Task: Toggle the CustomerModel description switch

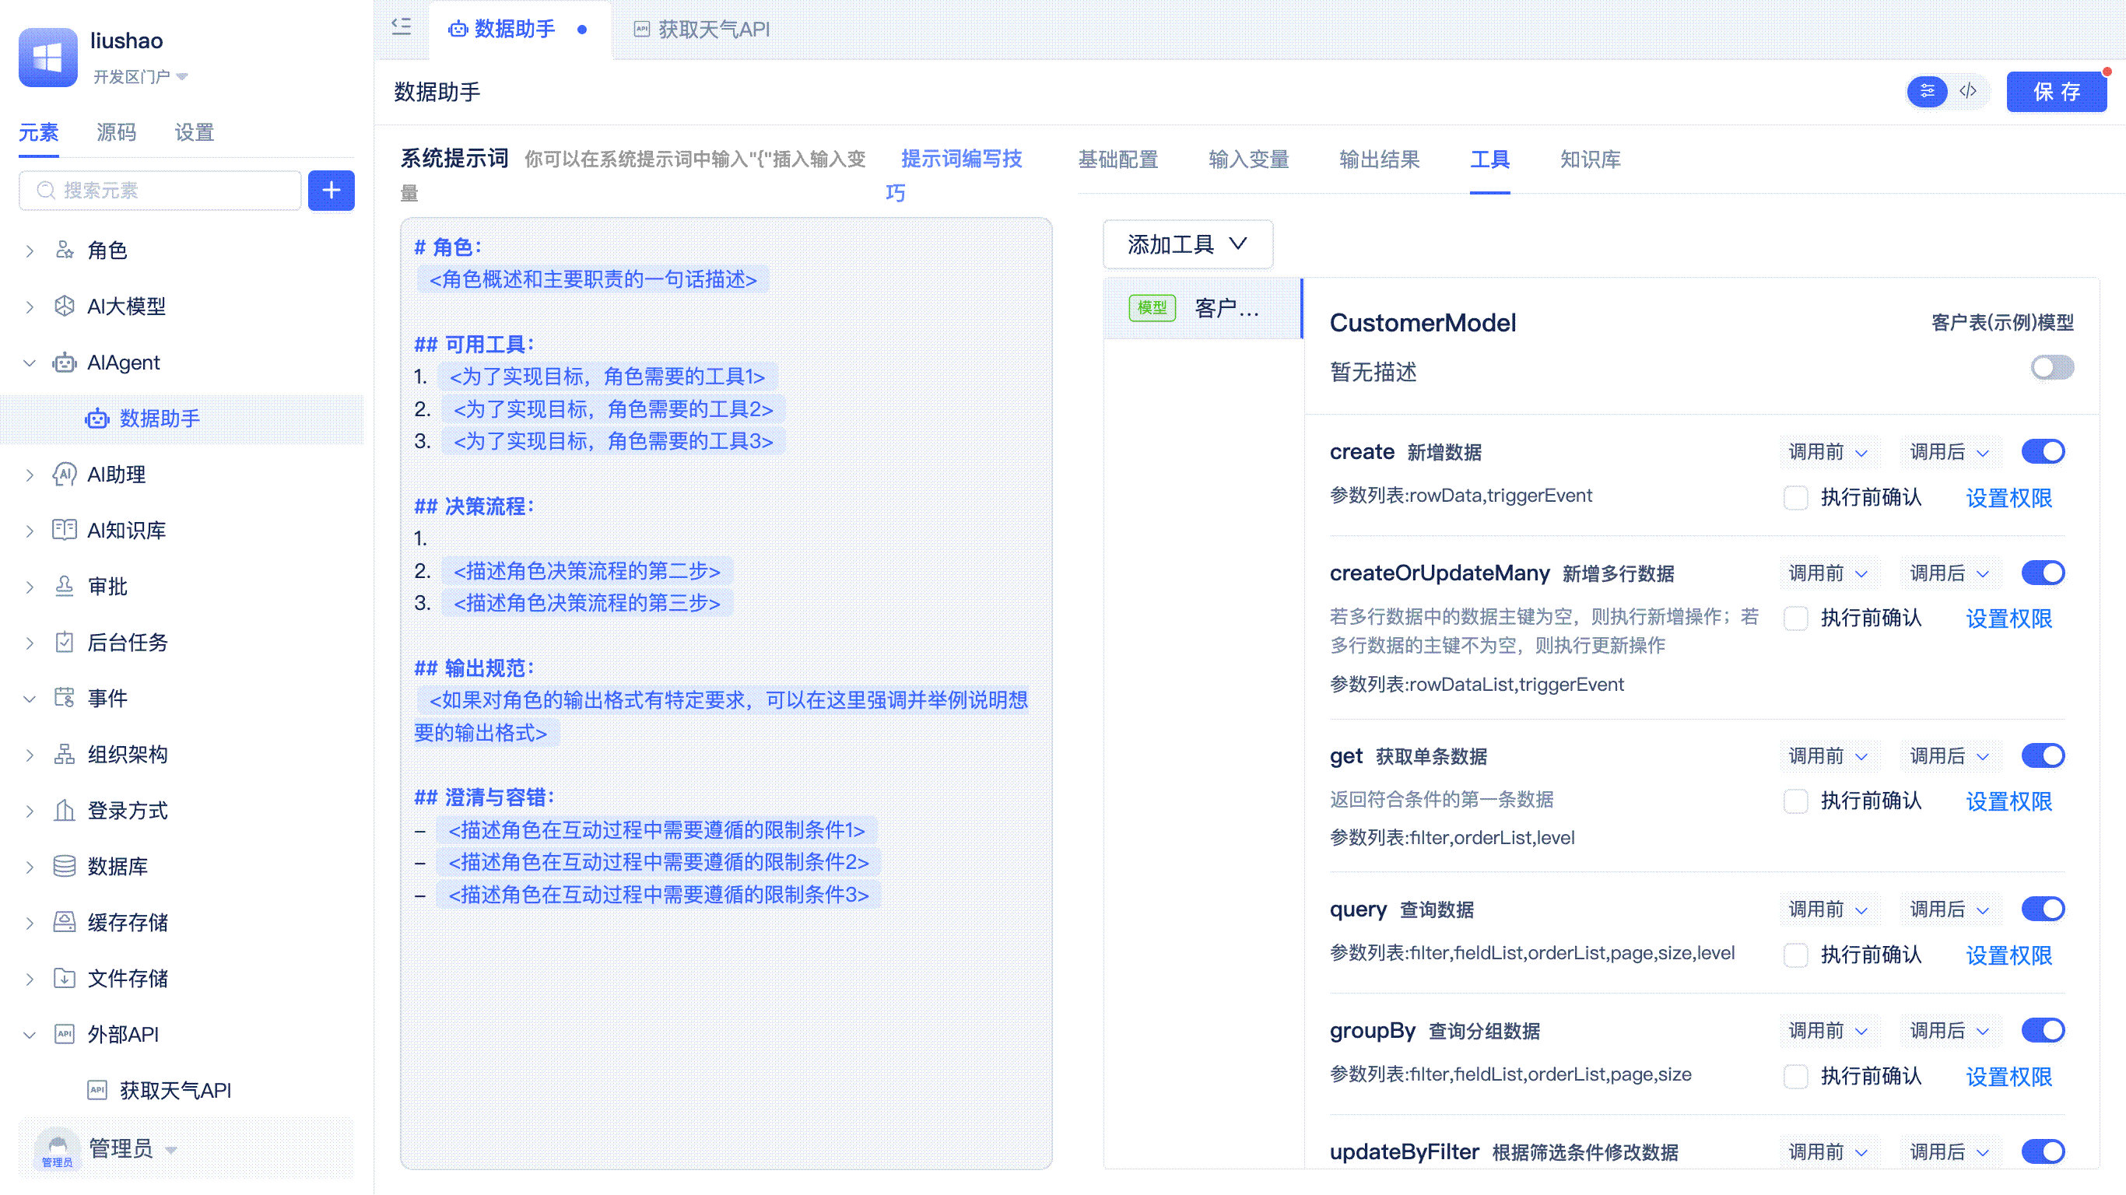Action: (2052, 368)
